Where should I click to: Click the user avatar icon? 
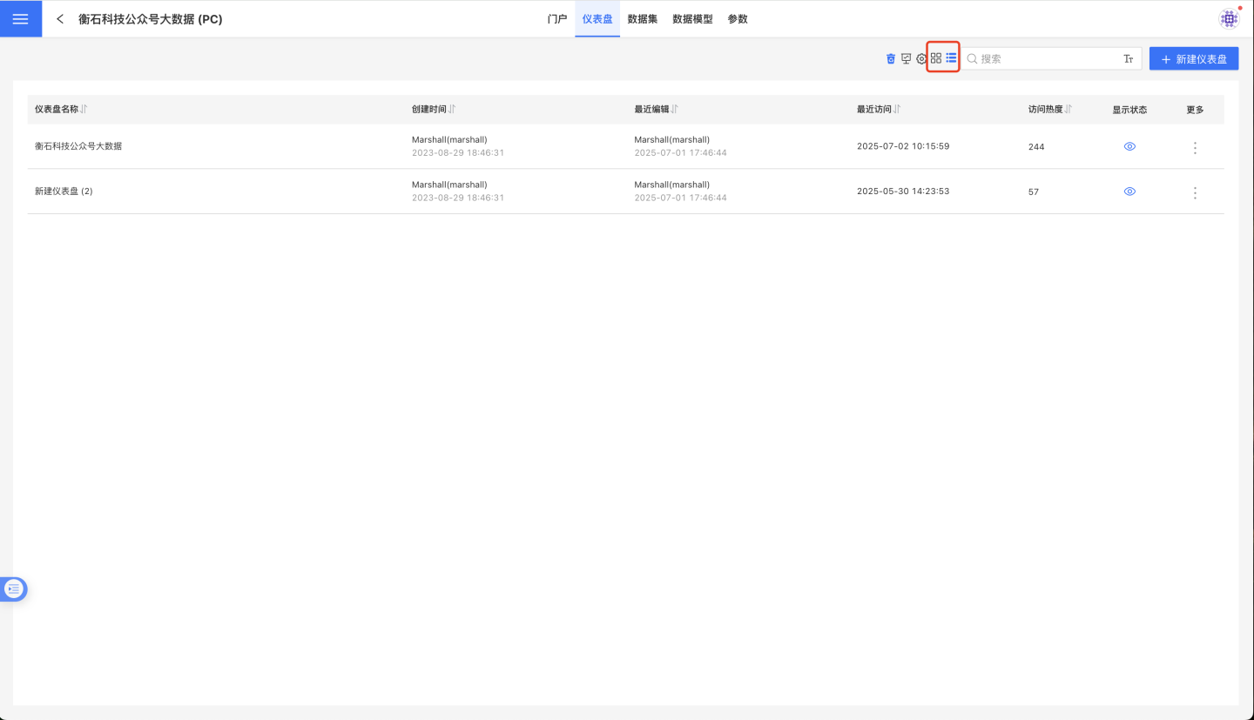(x=1229, y=19)
